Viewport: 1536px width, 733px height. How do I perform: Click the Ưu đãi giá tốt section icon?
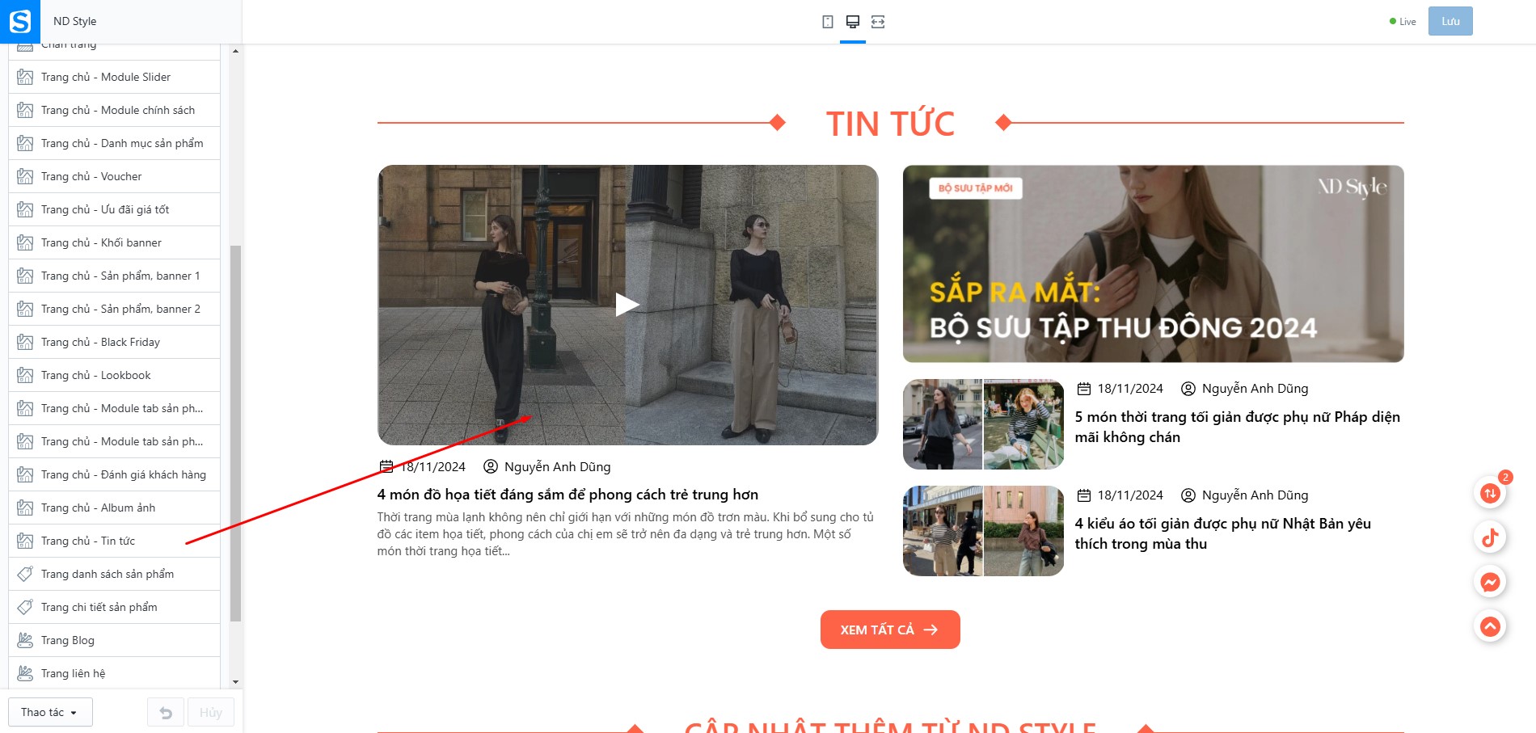(x=25, y=209)
